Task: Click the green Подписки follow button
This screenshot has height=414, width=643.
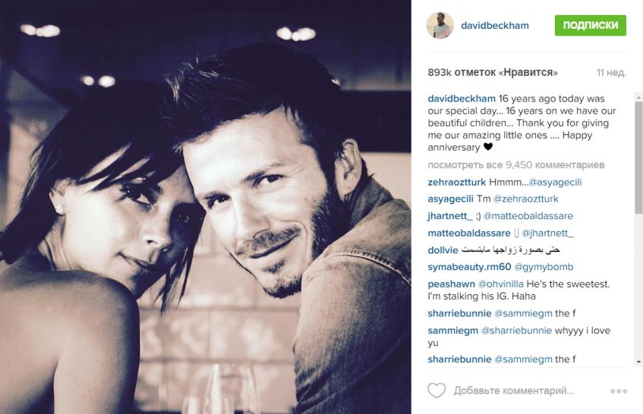Action: tap(591, 25)
